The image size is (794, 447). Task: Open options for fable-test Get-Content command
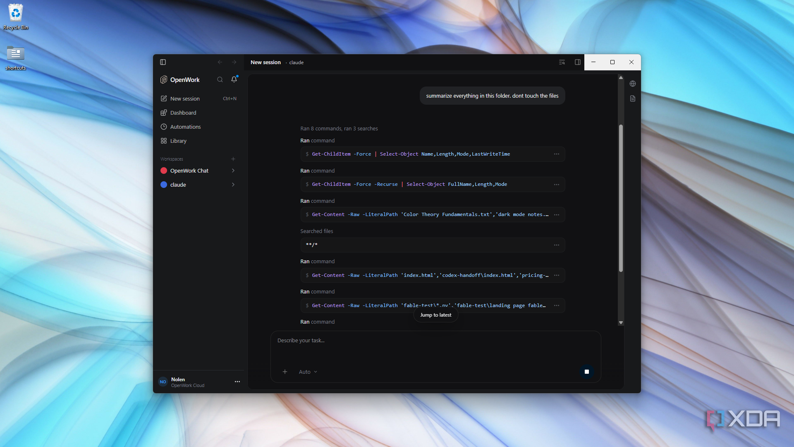tap(557, 305)
